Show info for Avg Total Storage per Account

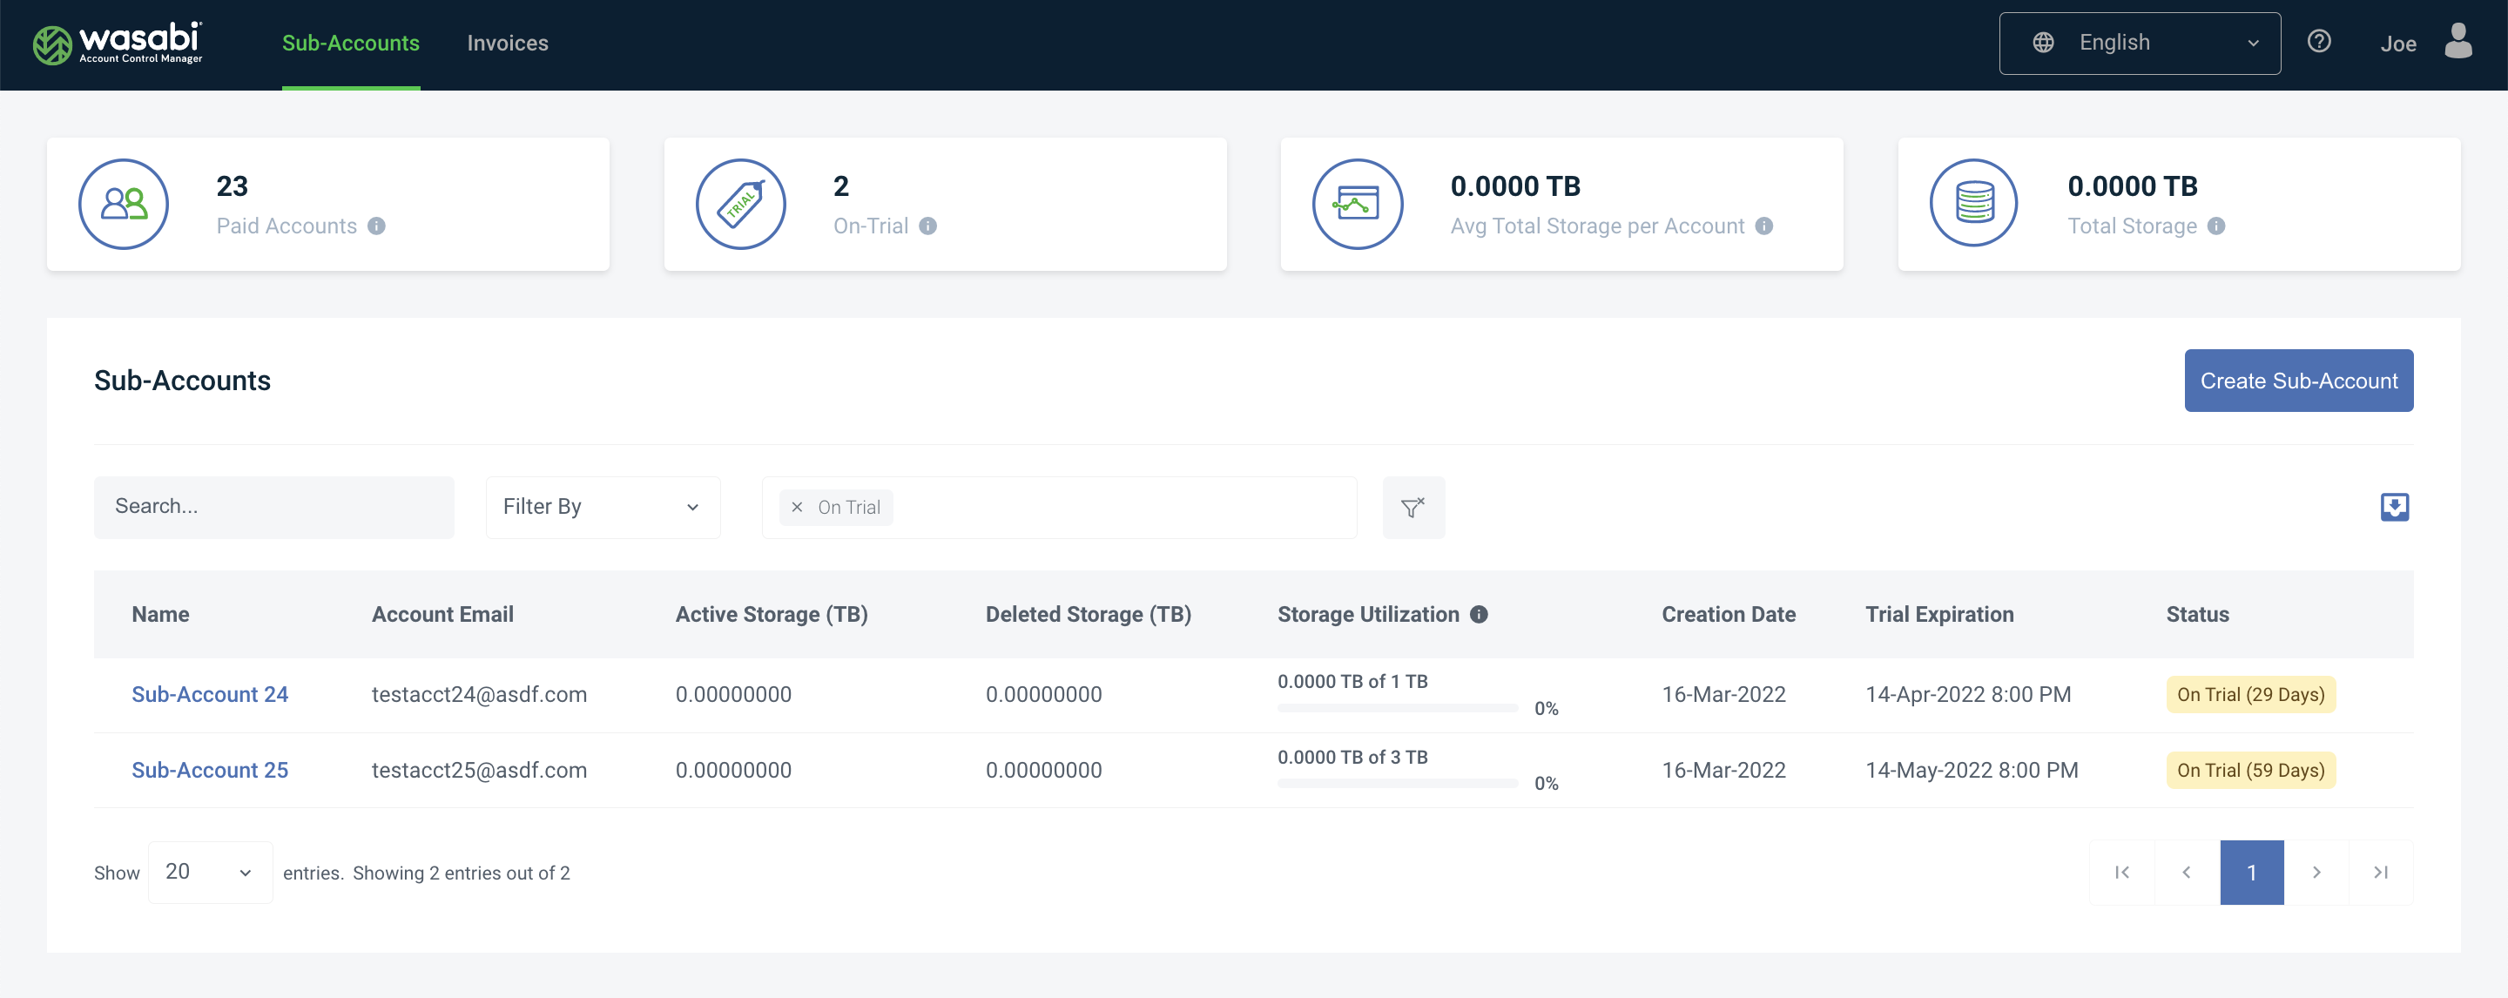coord(1764,226)
